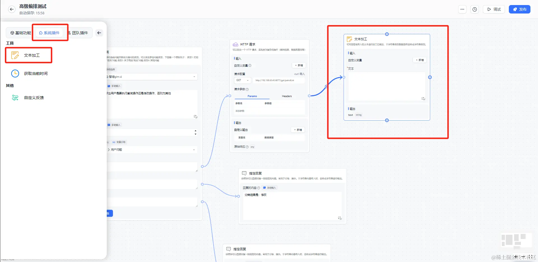Viewport: 538px width, 262px height.
Task: Click the 文本加工 node title icon
Action: 349,39
